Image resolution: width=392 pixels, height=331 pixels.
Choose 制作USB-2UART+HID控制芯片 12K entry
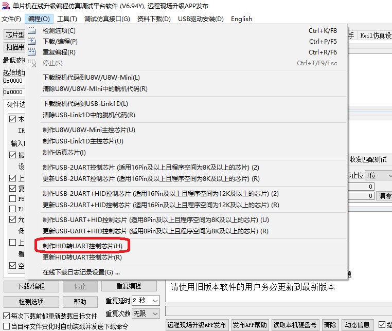point(186,194)
